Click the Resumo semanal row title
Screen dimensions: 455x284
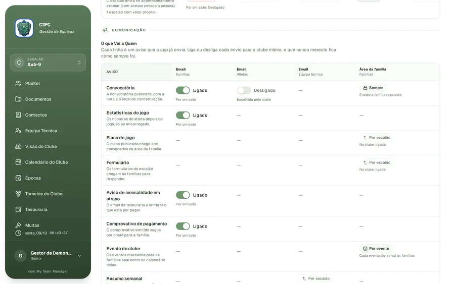(x=124, y=278)
